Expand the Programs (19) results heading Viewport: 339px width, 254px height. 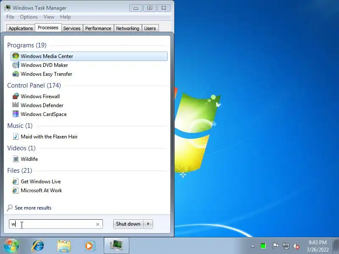coord(27,45)
